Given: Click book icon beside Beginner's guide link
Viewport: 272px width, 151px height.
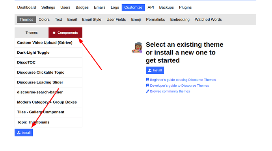Looking at the screenshot, I should tap(147, 80).
